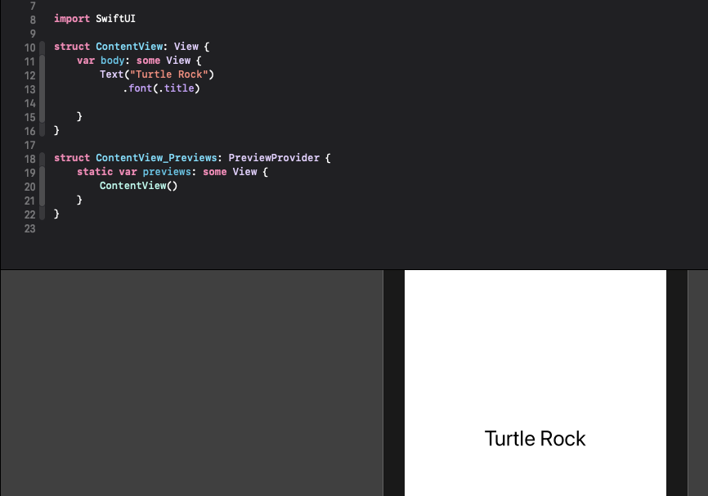Screen dimensions: 708x496
Task: Click the "var" keyword on line 11
Action: click(x=86, y=61)
